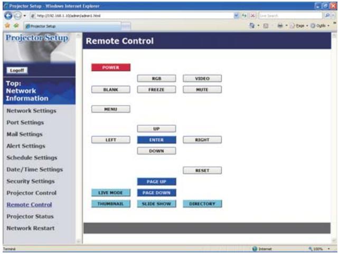Image resolution: width=339 pixels, height=254 pixels.
Task: Click the SLIDE SHOW button
Action: pos(156,204)
